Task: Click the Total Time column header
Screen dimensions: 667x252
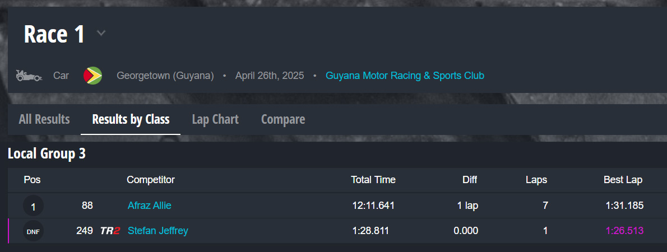Action: coord(373,180)
